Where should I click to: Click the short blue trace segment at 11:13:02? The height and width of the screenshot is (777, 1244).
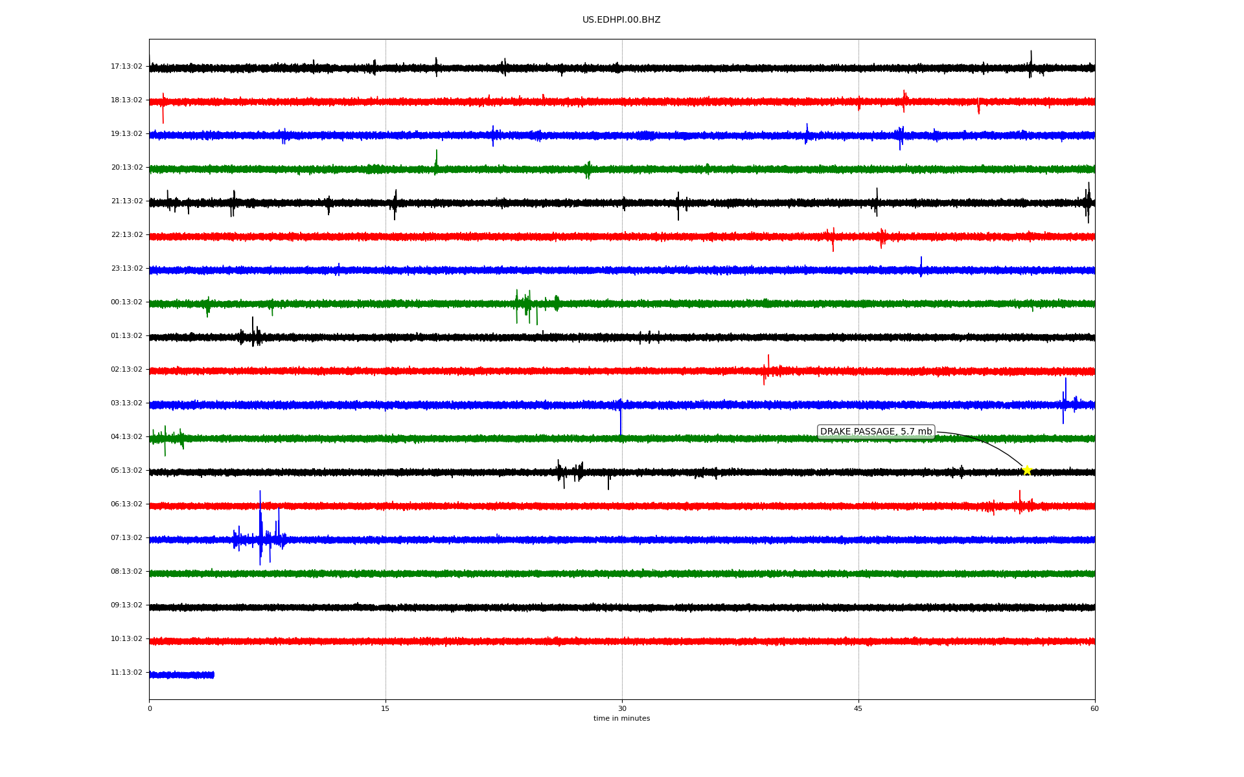[x=181, y=675]
